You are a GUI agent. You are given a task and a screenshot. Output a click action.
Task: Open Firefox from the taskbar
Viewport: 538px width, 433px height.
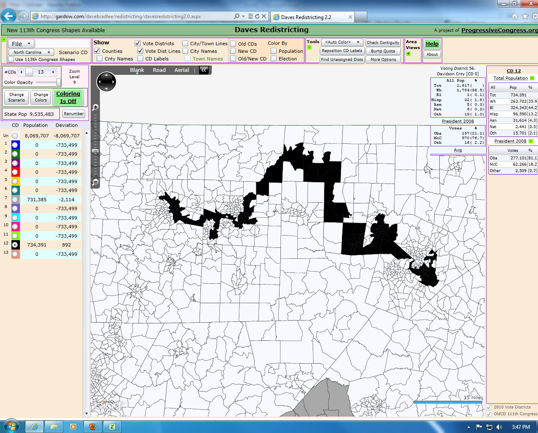point(93,427)
